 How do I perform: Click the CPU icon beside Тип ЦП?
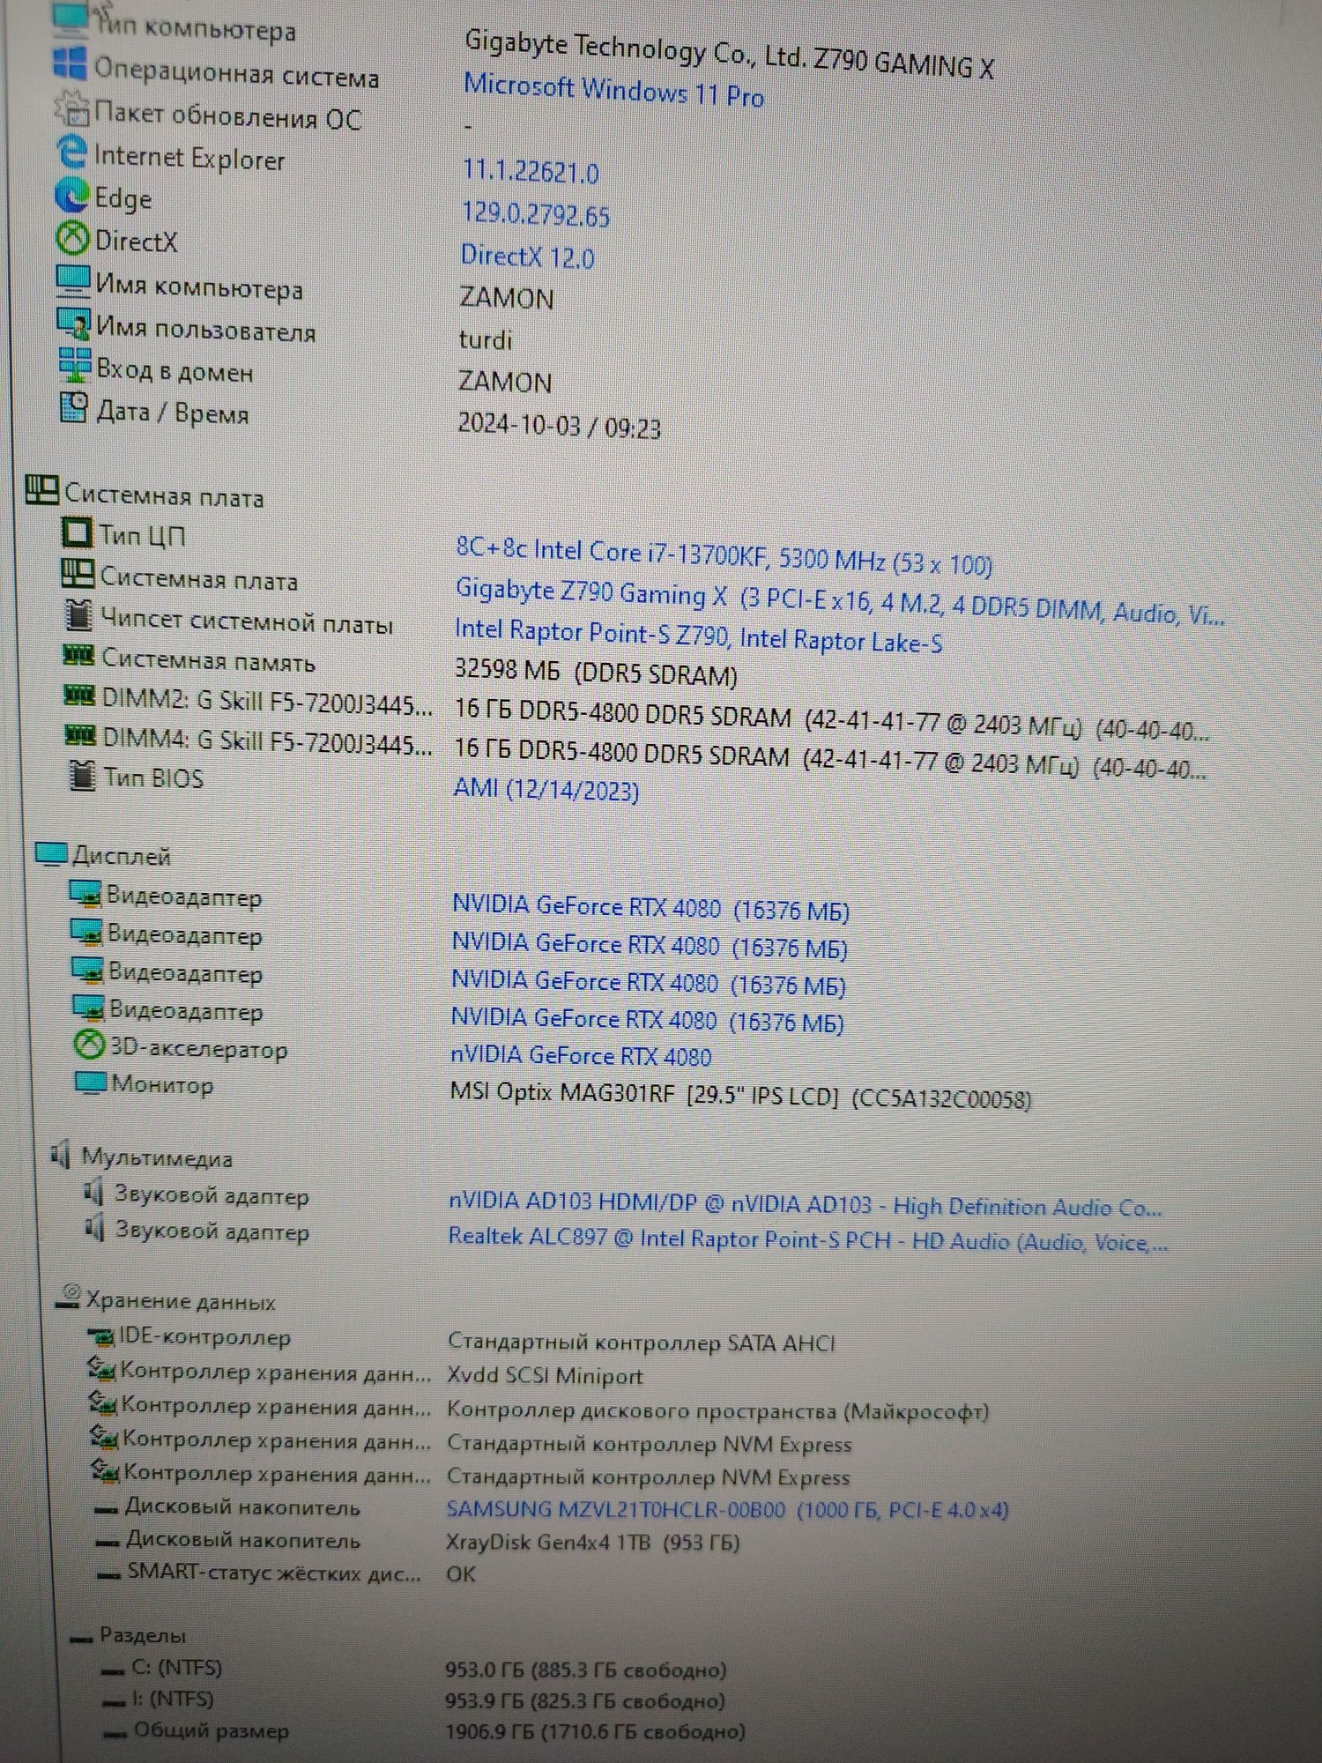point(77,532)
